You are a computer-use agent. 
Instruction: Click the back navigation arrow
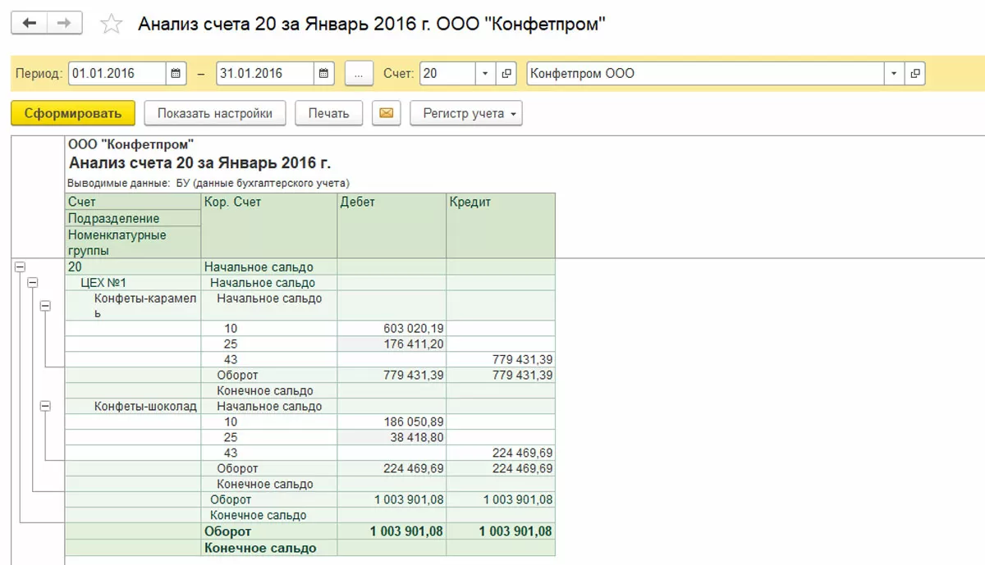pos(30,24)
